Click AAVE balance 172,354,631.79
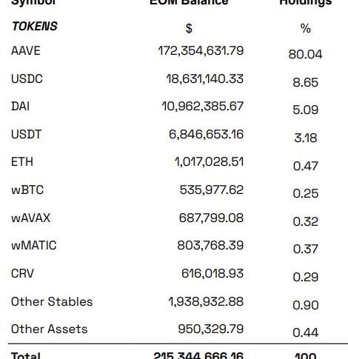348x359 pixels. tap(201, 51)
